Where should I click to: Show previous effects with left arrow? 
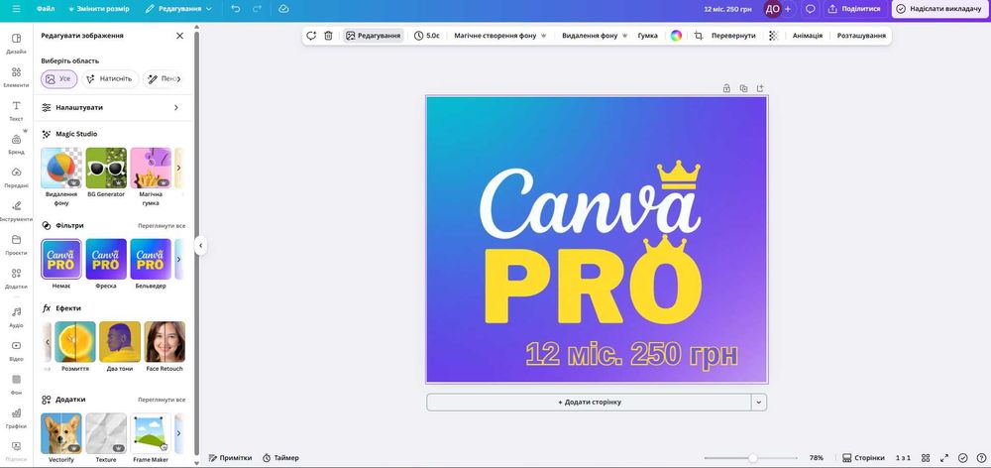pos(47,342)
